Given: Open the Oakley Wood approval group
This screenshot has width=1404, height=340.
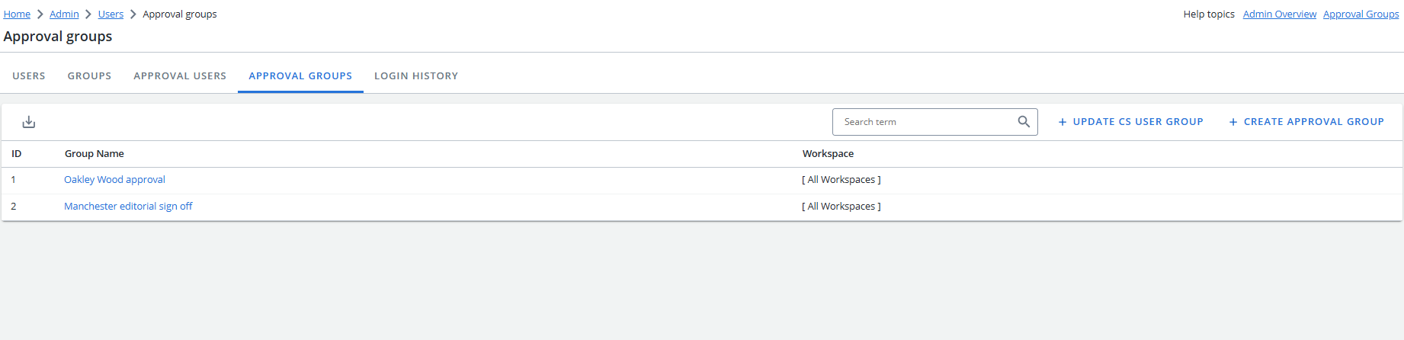Looking at the screenshot, I should pyautogui.click(x=114, y=180).
